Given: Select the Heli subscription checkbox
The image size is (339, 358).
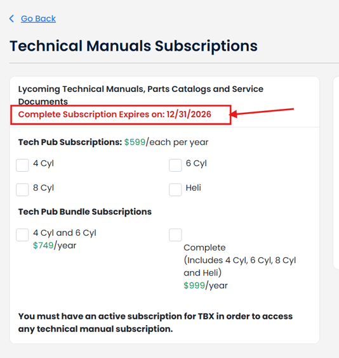Looking at the screenshot, I should point(175,189).
